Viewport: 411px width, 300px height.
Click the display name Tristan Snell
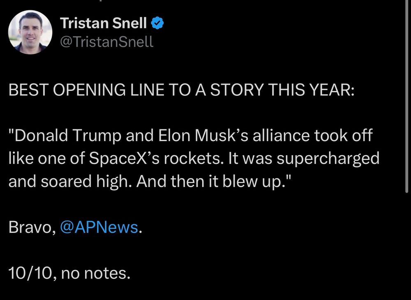coord(103,24)
